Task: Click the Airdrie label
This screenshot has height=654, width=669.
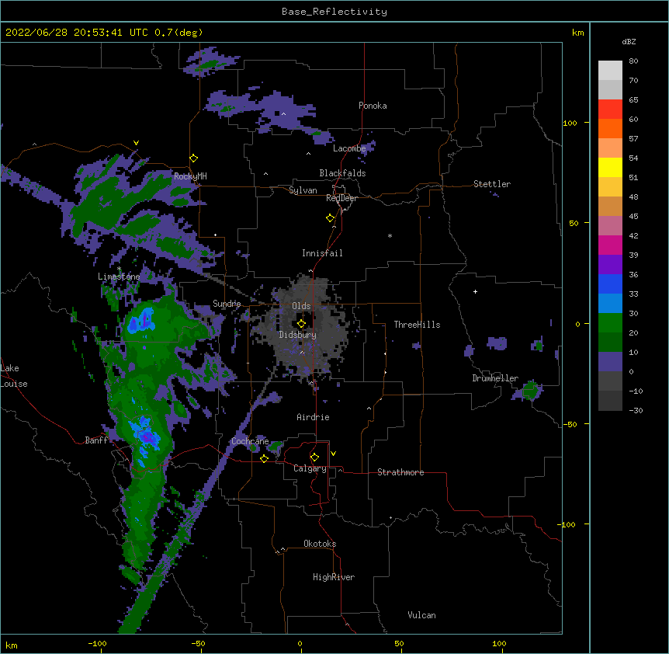Action: click(314, 417)
